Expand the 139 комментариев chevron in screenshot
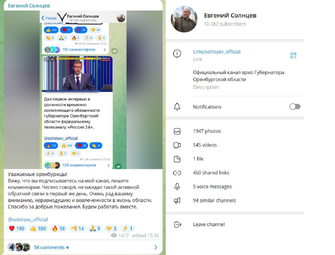Viewport: 335px width, 255px height. (x=108, y=165)
